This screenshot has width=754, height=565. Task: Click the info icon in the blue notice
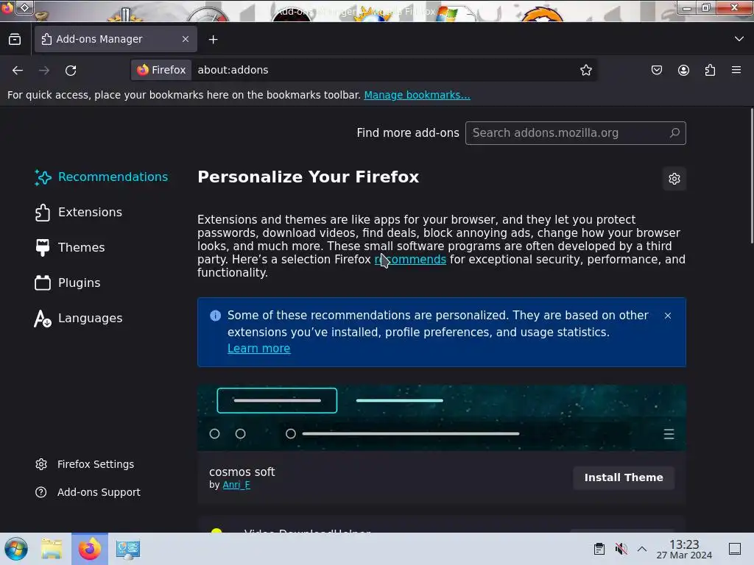point(216,316)
